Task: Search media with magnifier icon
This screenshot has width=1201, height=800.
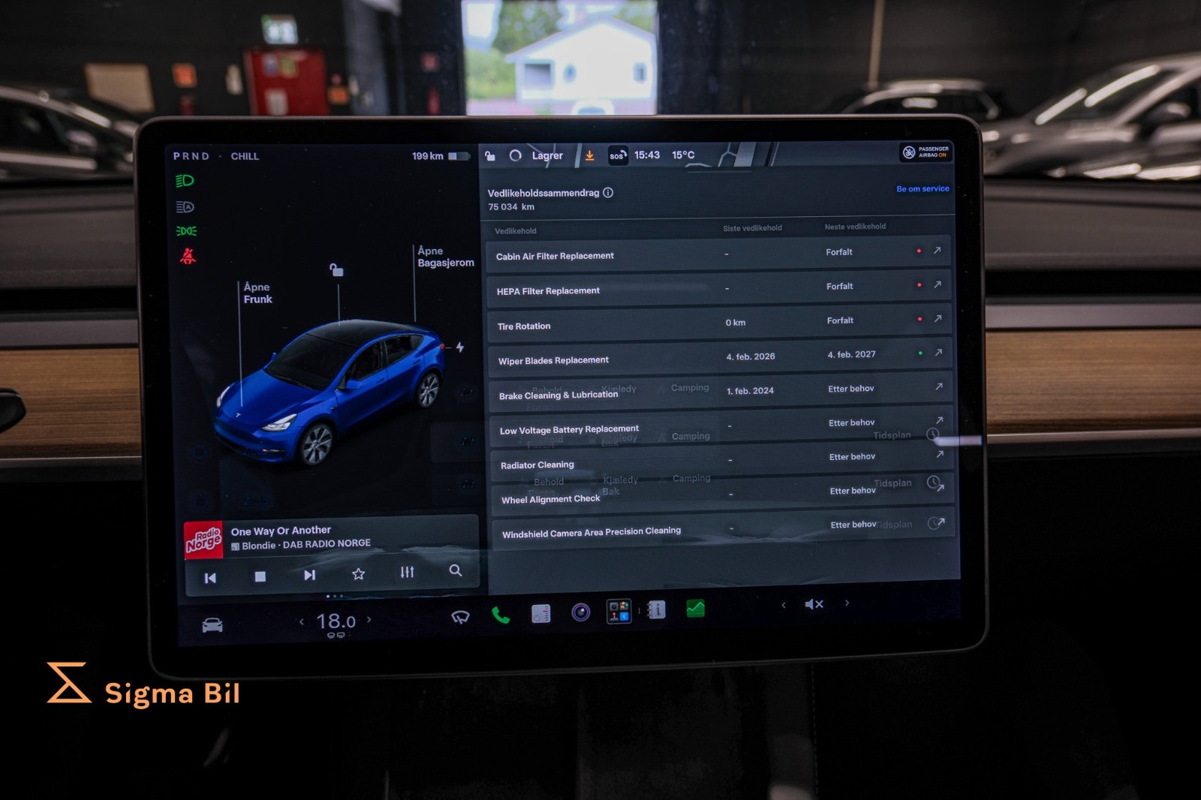Action: [456, 570]
